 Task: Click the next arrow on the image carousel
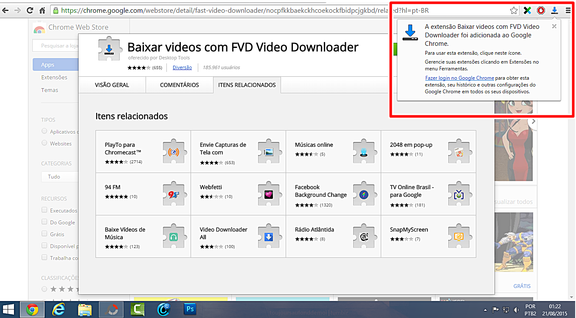tap(534, 122)
